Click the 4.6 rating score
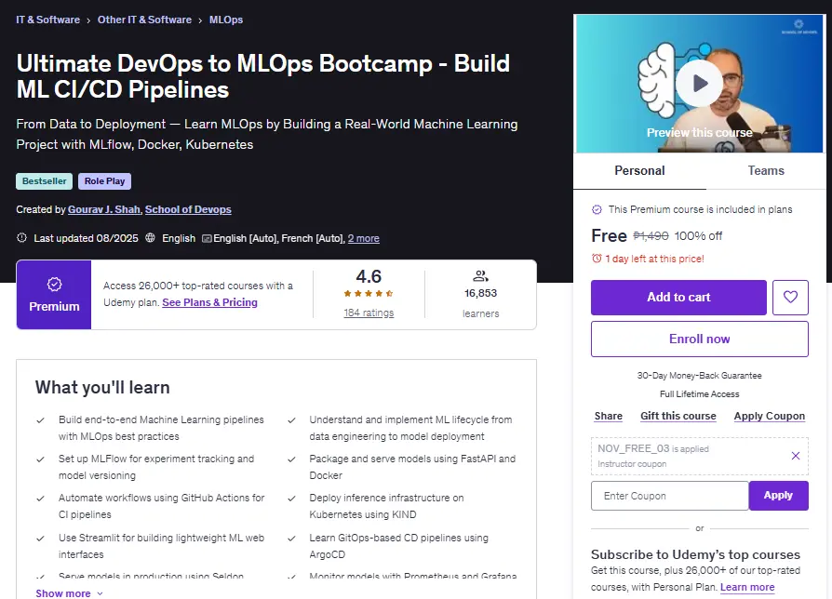The image size is (832, 599). click(x=369, y=276)
